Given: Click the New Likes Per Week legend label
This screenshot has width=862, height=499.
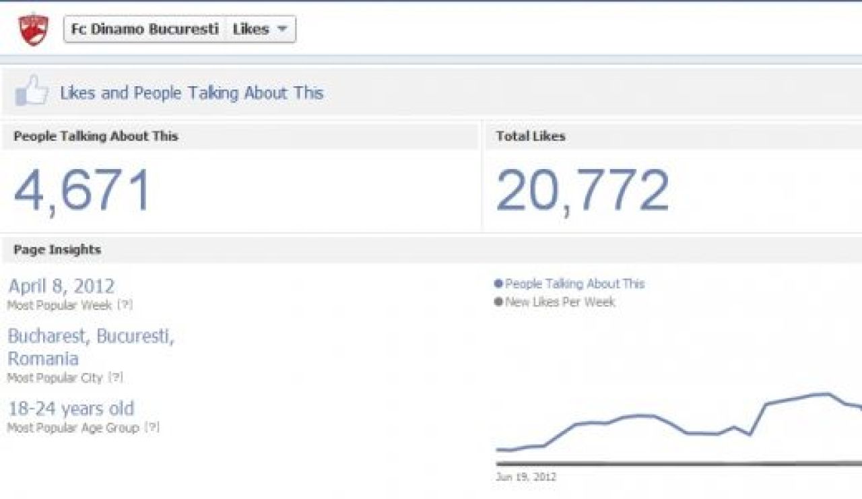Looking at the screenshot, I should [x=560, y=302].
